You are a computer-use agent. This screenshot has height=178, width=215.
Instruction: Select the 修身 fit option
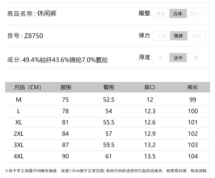(161, 14)
